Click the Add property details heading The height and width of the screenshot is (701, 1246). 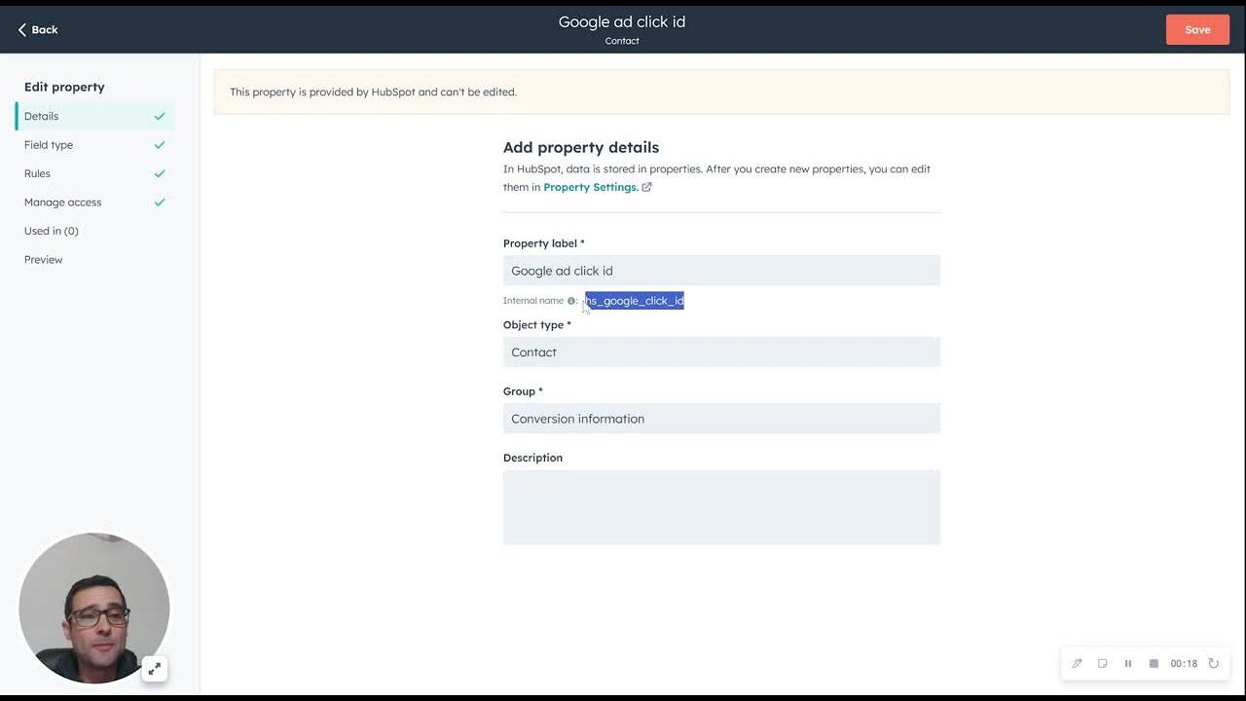coord(581,148)
